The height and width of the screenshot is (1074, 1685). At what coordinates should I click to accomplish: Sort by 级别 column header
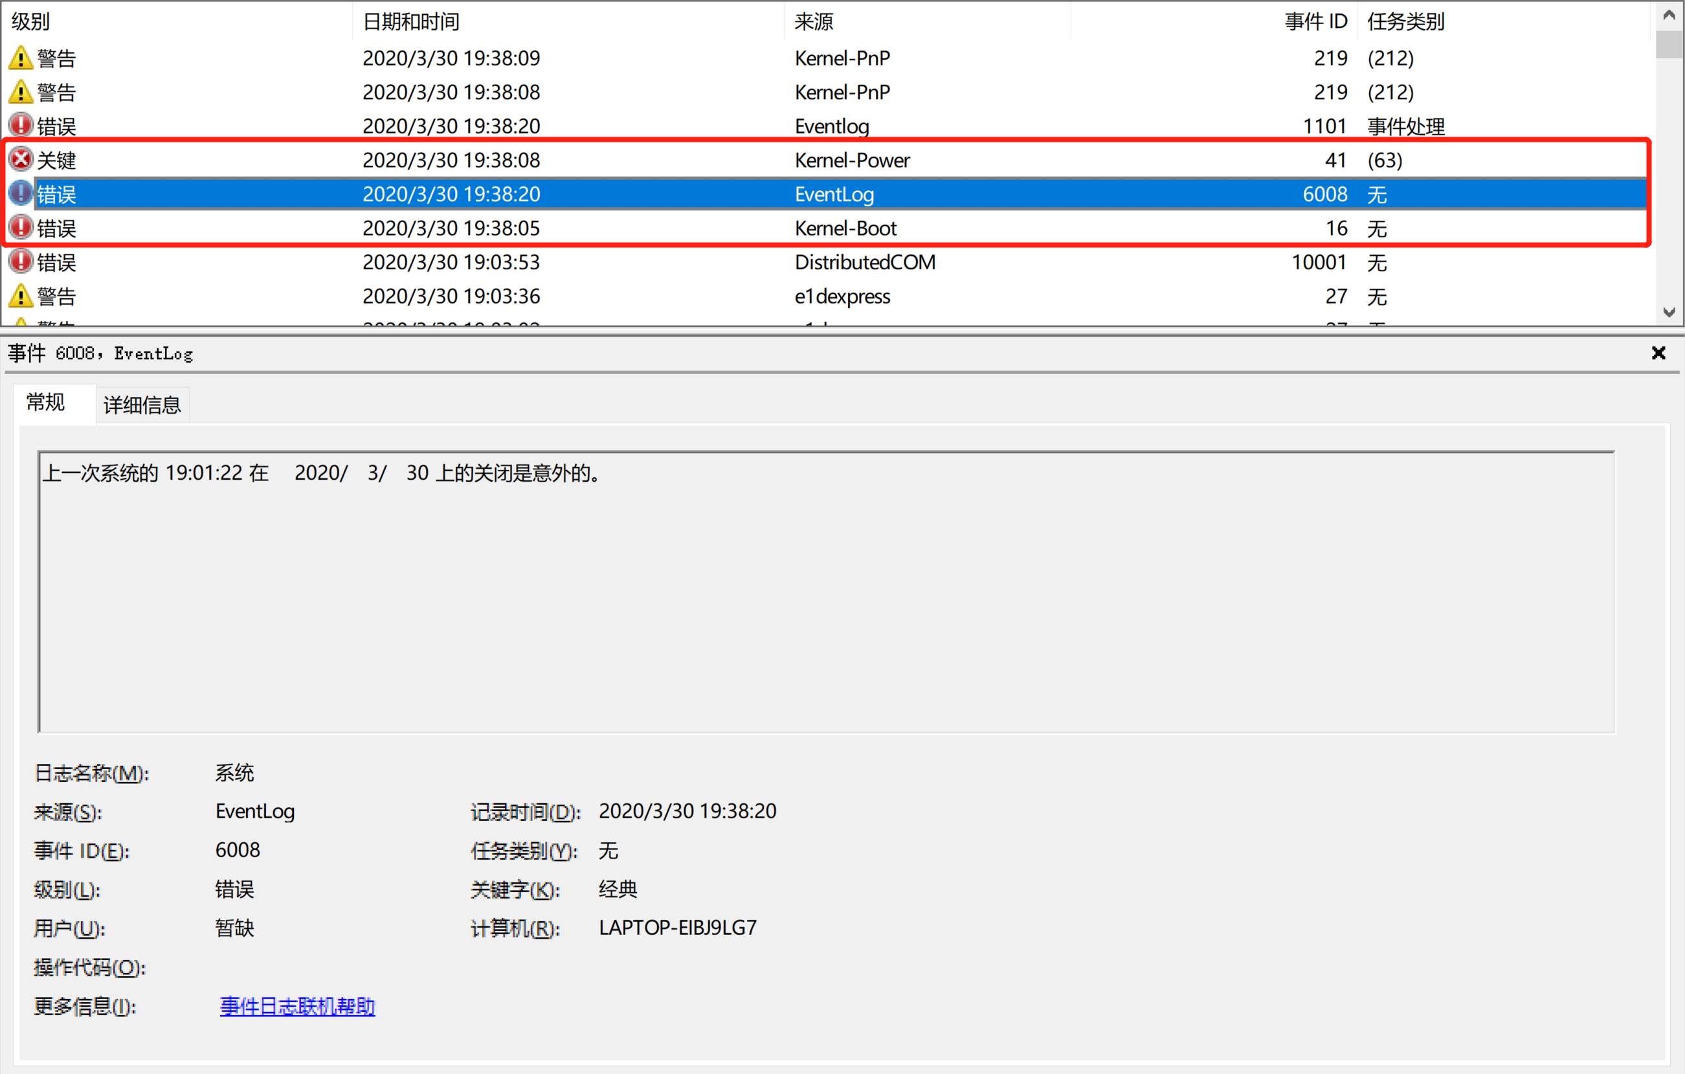(31, 22)
